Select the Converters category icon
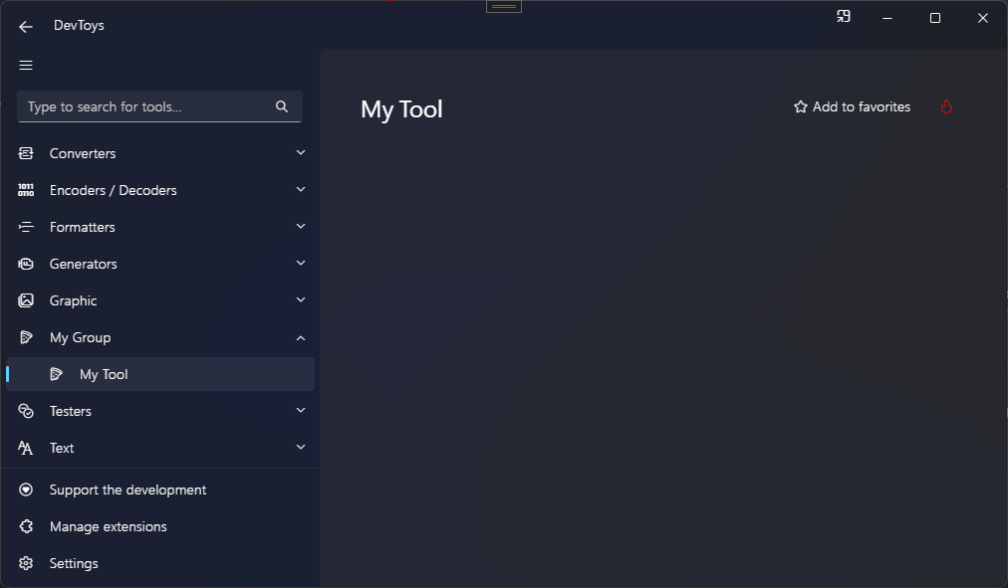Image resolution: width=1008 pixels, height=588 pixels. click(x=26, y=153)
